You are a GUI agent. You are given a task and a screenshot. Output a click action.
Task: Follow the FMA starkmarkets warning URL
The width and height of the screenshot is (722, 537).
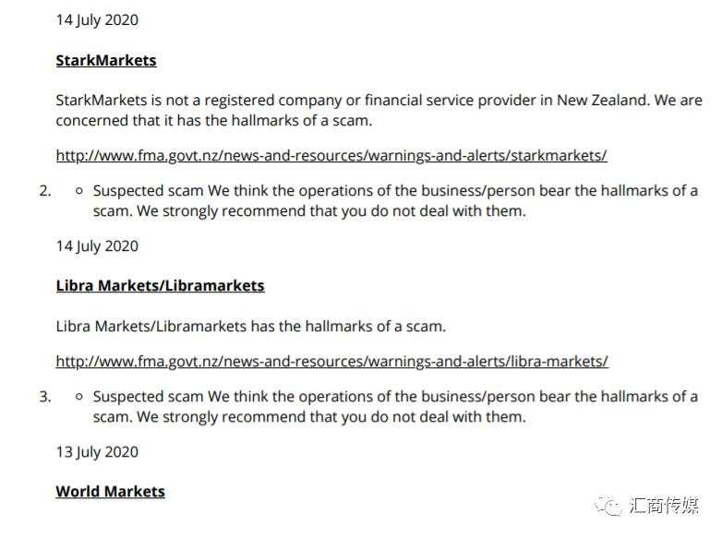(331, 156)
